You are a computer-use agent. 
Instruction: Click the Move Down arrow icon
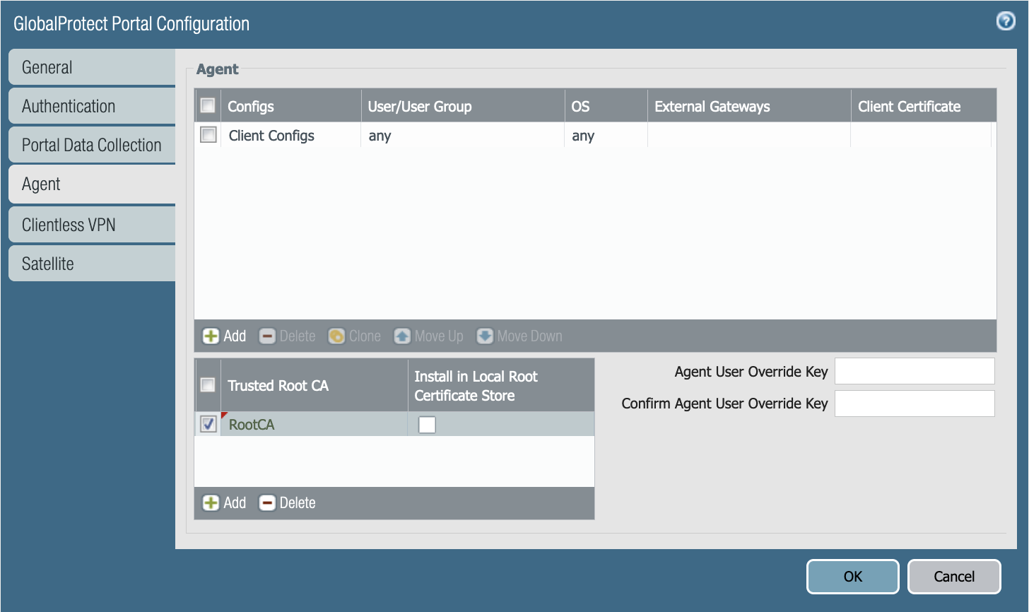click(485, 336)
